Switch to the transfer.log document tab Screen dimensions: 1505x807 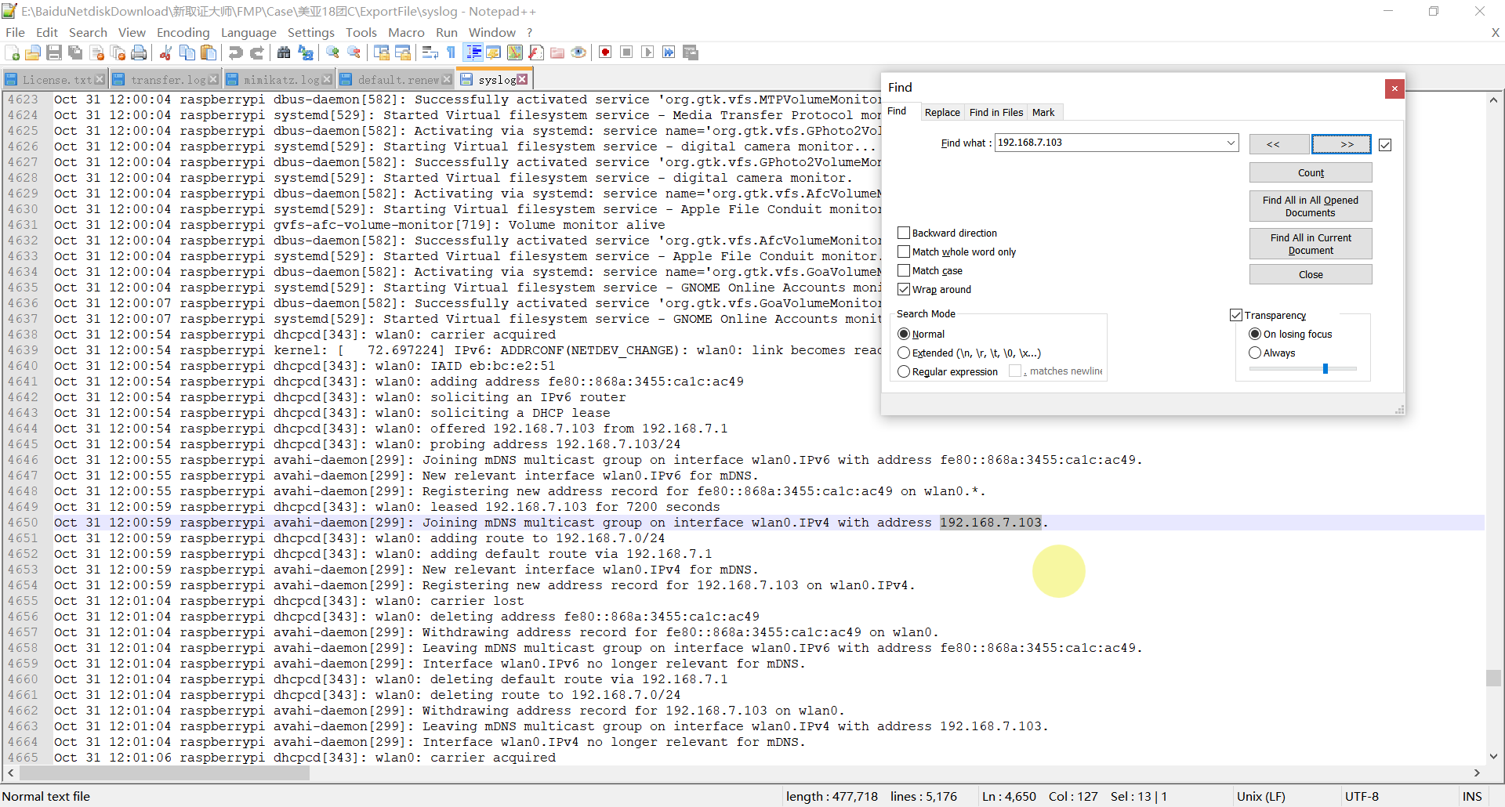pos(167,80)
